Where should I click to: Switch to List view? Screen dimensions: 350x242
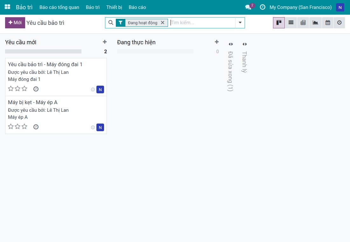tap(291, 23)
